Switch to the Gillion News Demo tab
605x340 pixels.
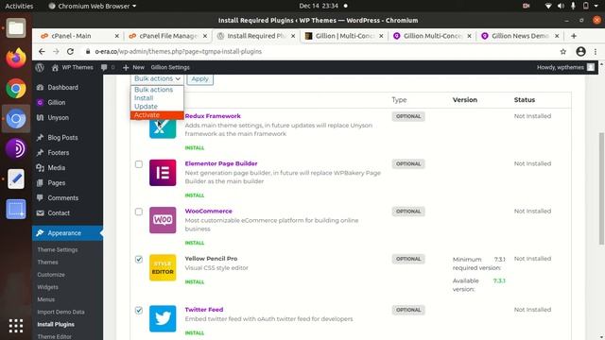(x=520, y=36)
